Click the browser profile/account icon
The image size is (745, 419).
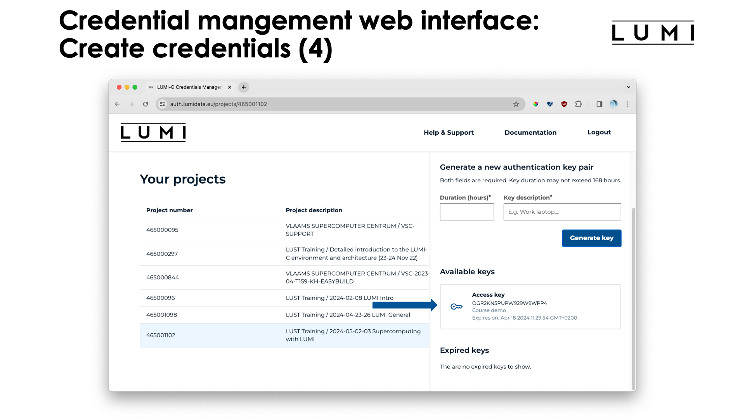[613, 104]
